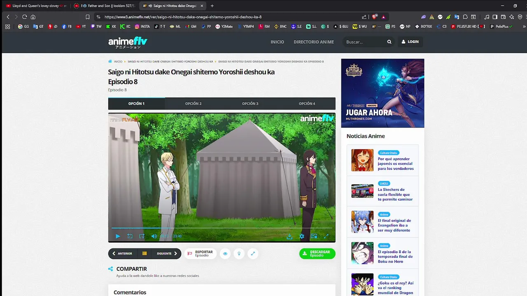
Task: Open the Y2Mate bookmark
Action: click(224, 27)
